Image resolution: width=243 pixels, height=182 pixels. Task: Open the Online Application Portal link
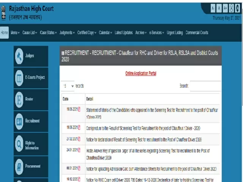pyautogui.click(x=141, y=73)
